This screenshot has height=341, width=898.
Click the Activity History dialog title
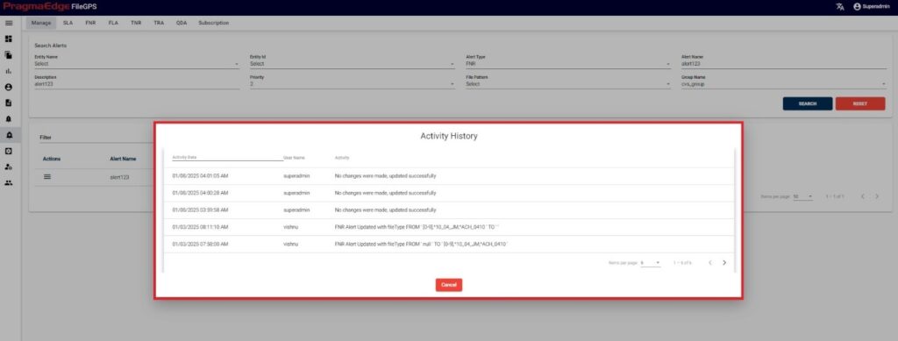coord(448,136)
